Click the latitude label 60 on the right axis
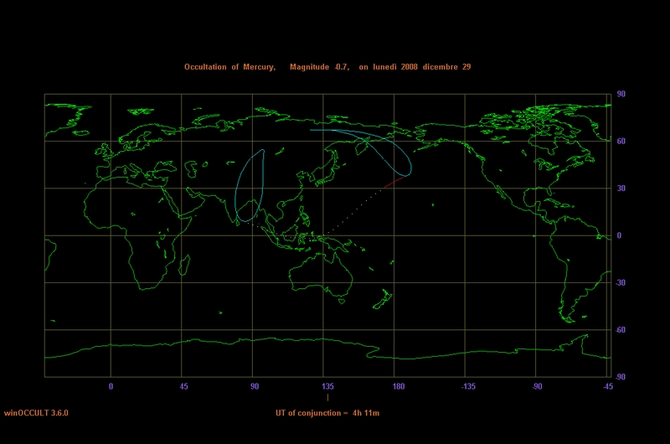The image size is (670, 444). point(621,141)
